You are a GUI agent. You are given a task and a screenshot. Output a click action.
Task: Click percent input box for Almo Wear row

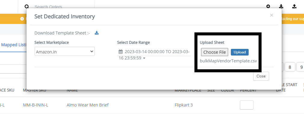click(x=247, y=105)
